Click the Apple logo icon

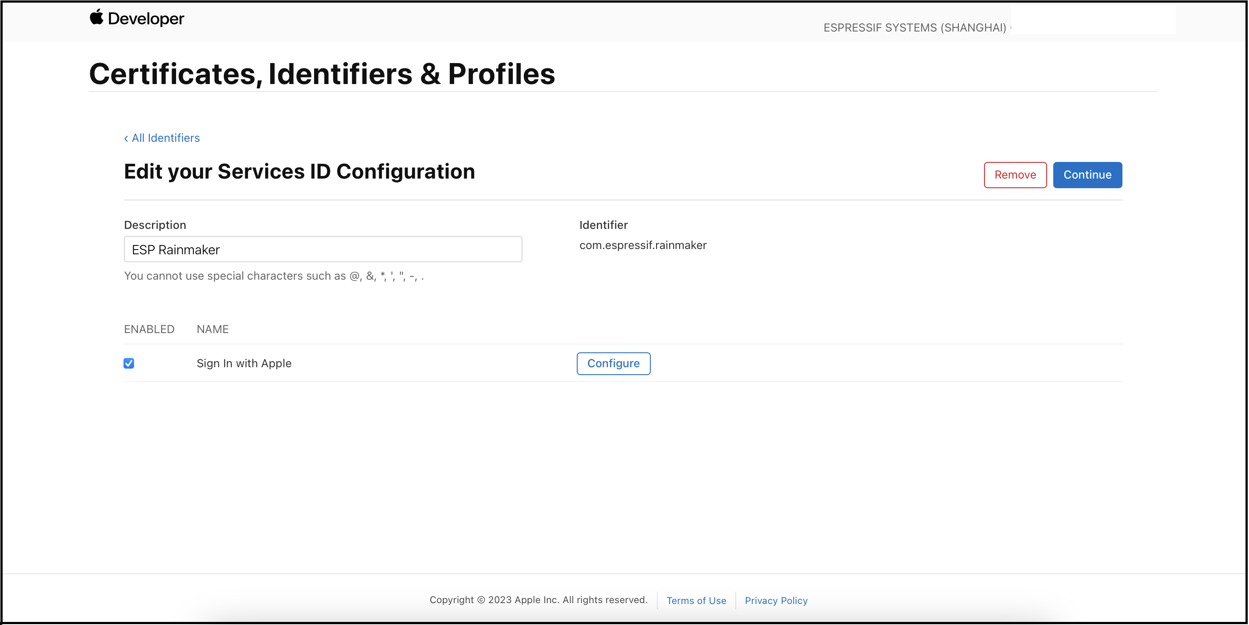click(96, 17)
